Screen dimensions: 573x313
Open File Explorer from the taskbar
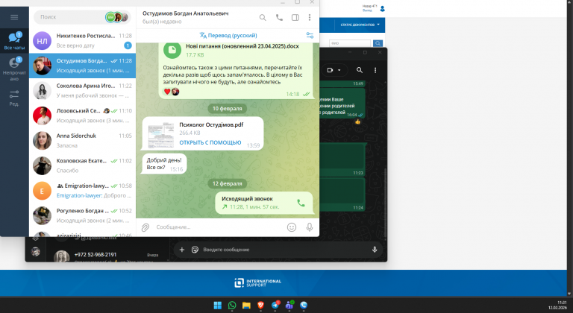[246, 306]
